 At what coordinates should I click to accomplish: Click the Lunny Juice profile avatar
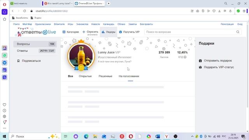click(81, 56)
